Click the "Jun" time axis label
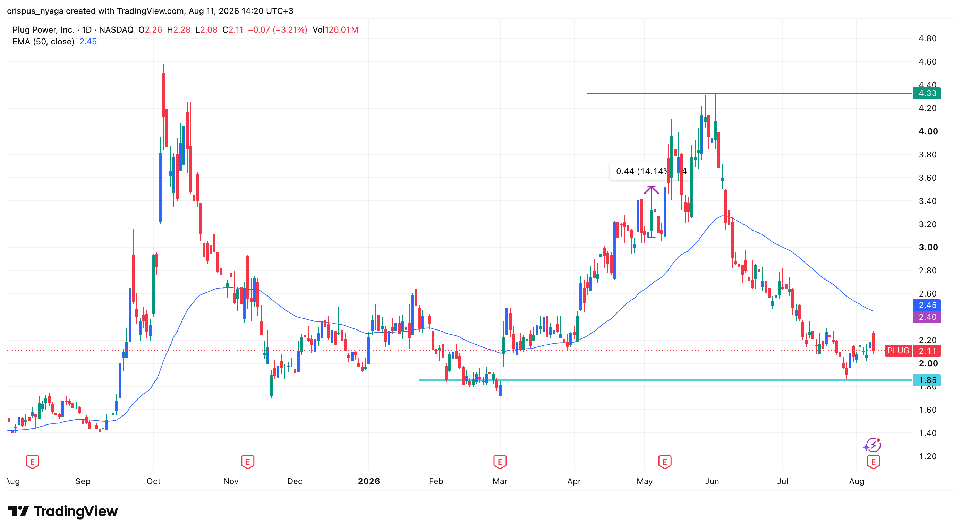This screenshot has width=961, height=532. [x=712, y=481]
